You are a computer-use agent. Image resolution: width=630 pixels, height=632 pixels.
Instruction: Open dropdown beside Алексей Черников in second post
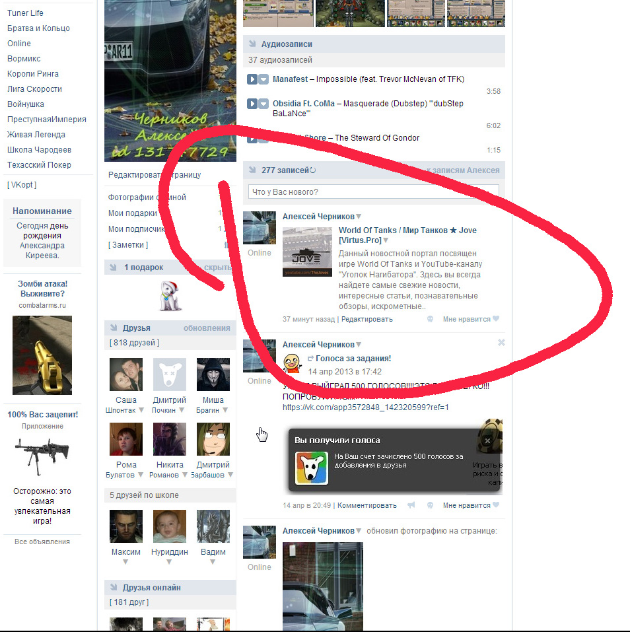(359, 345)
